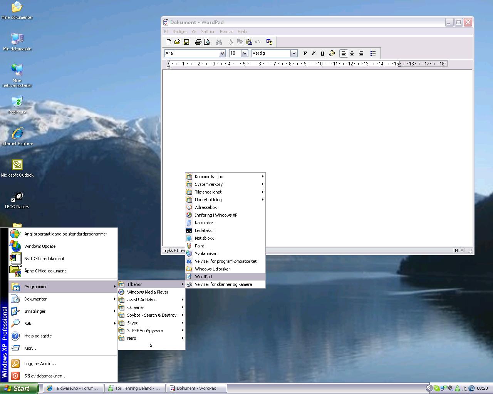The height and width of the screenshot is (394, 493).
Task: Select right text alignment
Action: [361, 53]
